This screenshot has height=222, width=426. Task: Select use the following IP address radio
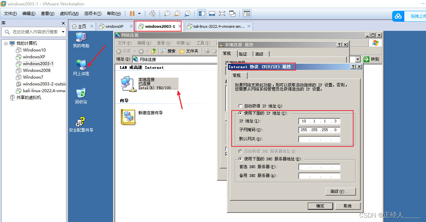pyautogui.click(x=241, y=113)
